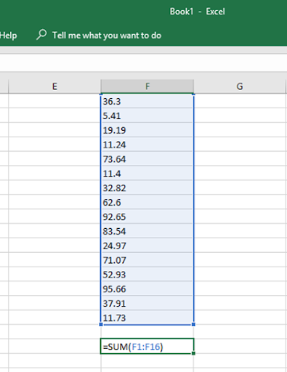287x372 pixels.
Task: Click the fill handle of the formula cell
Action: point(193,353)
